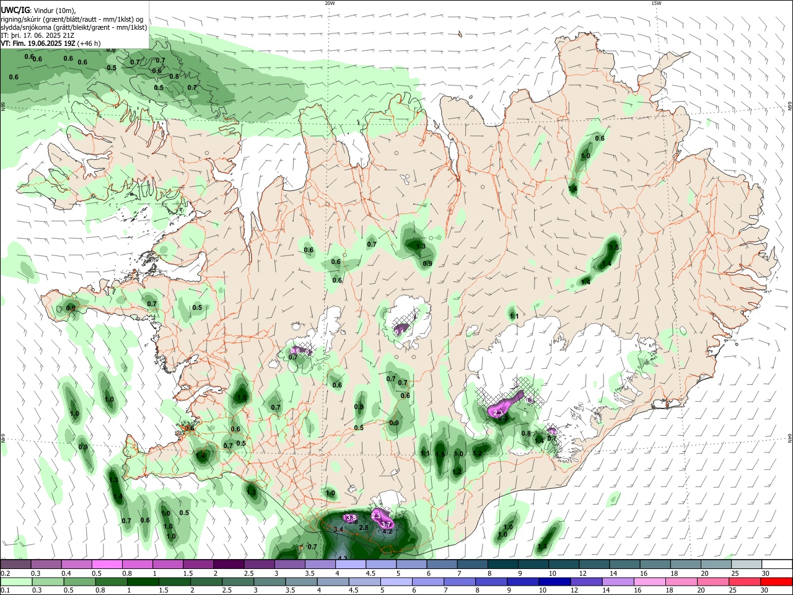Select the light gray 25 swatch in the snow scale

click(x=747, y=565)
